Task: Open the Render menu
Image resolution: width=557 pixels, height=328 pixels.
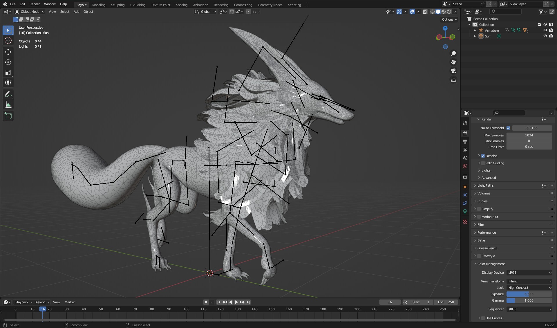Action: [35, 4]
